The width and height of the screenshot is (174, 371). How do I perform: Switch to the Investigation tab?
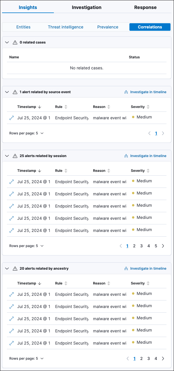[x=87, y=8]
